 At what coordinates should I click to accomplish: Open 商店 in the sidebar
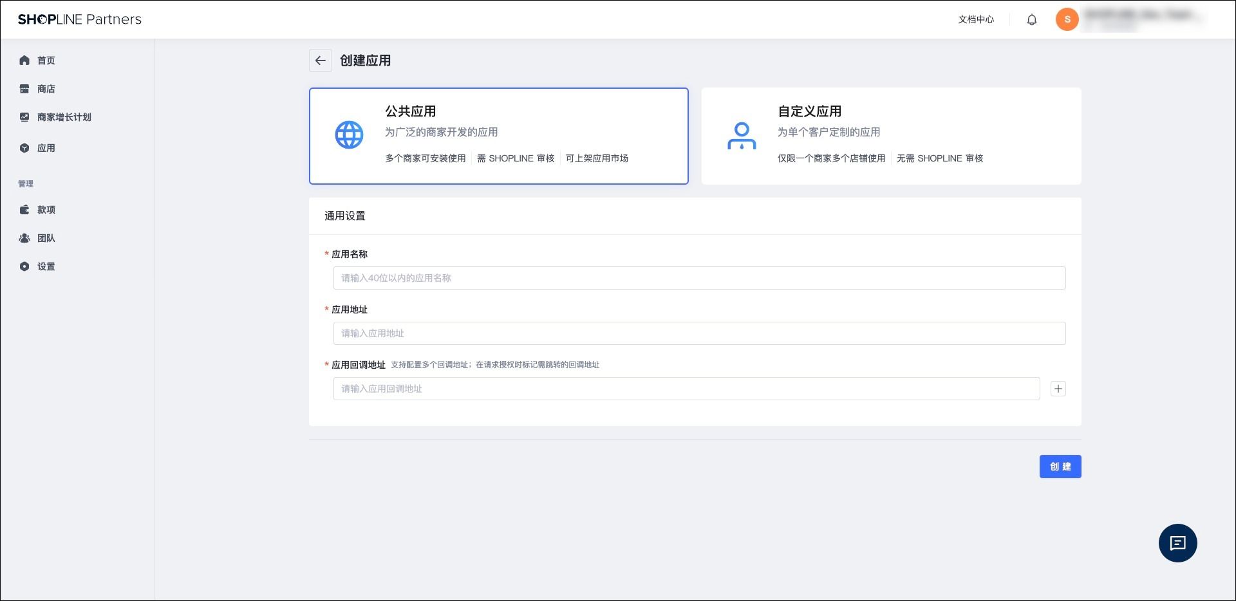[x=46, y=89]
